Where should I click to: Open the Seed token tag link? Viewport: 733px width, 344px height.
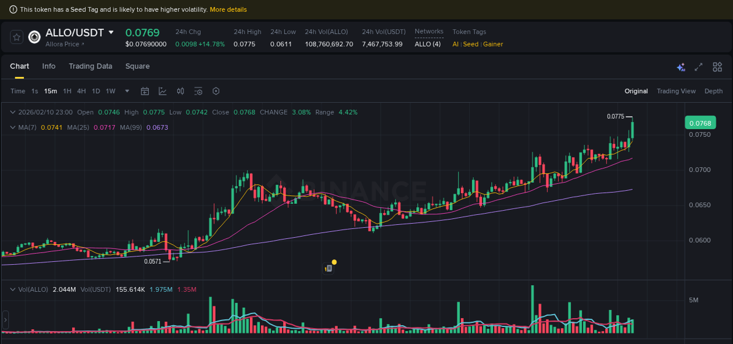[470, 44]
